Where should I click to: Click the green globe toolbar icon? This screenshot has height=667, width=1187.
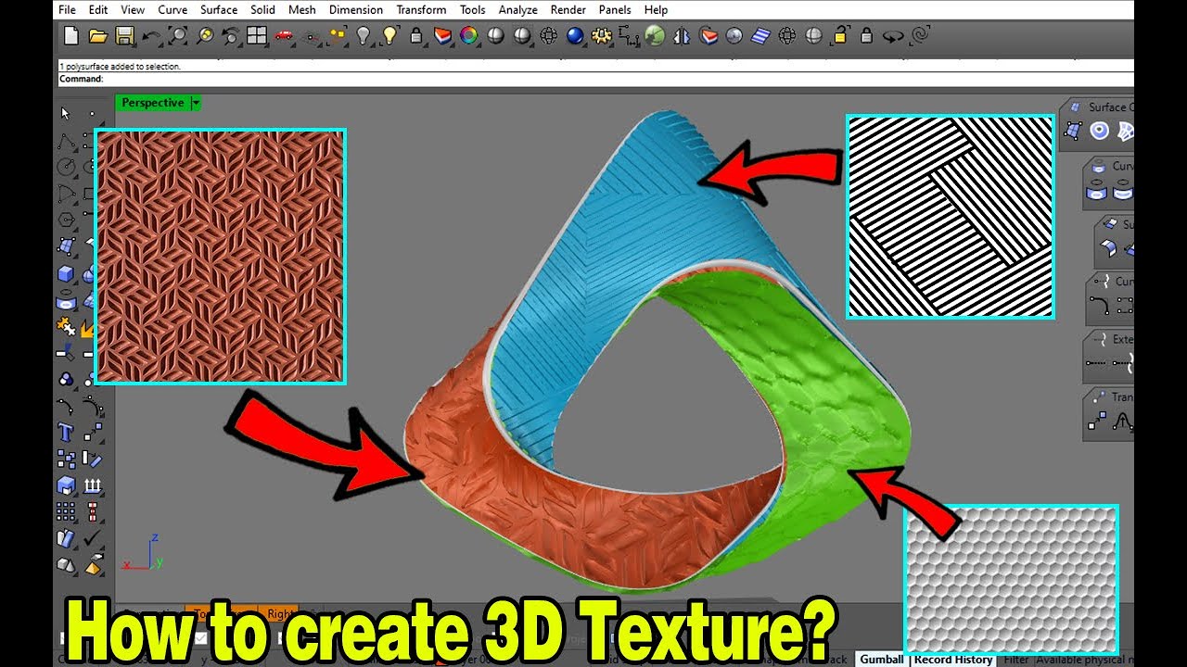(x=655, y=36)
